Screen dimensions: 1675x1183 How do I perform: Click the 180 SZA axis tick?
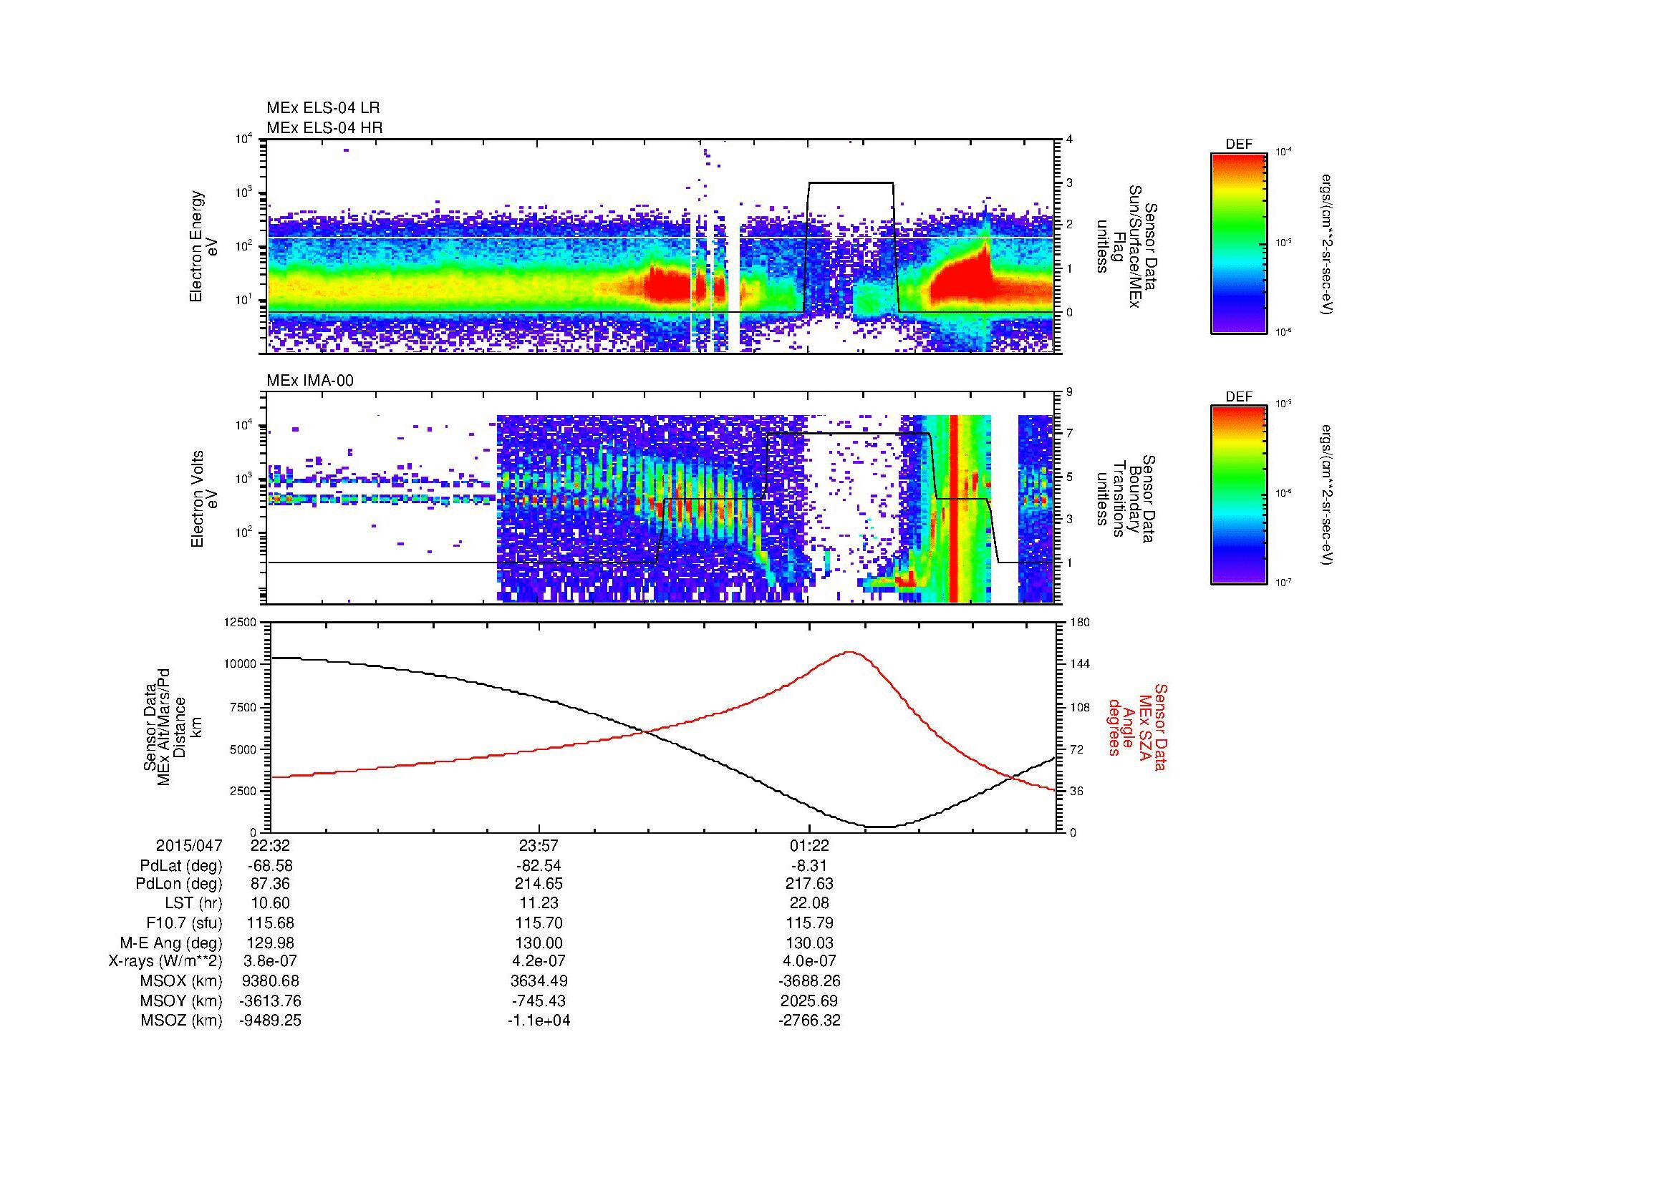(x=1081, y=623)
